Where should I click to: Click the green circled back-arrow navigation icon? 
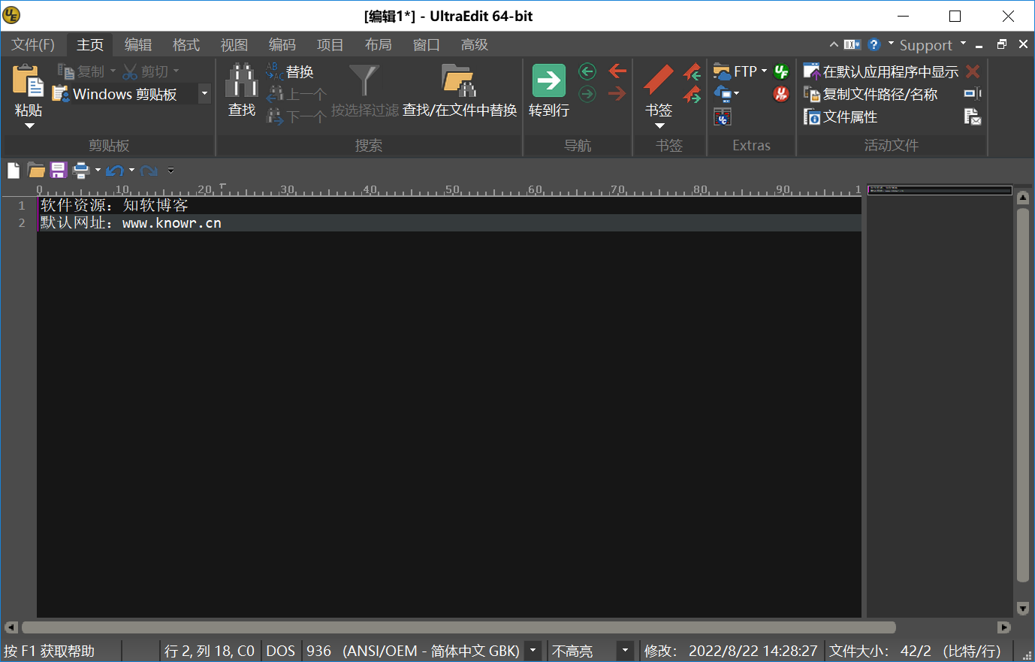click(x=587, y=71)
